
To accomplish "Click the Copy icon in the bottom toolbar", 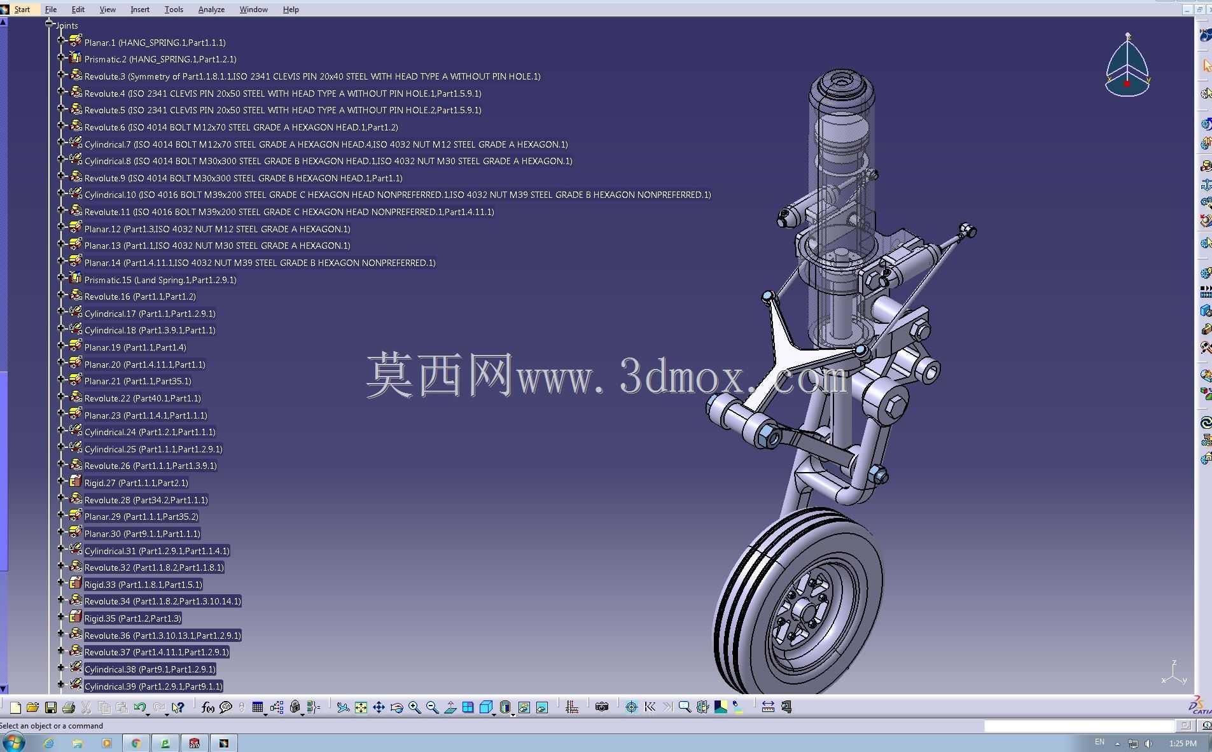I will pyautogui.click(x=104, y=707).
